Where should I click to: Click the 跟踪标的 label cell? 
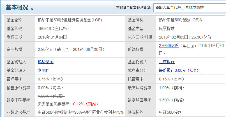pos(140,112)
